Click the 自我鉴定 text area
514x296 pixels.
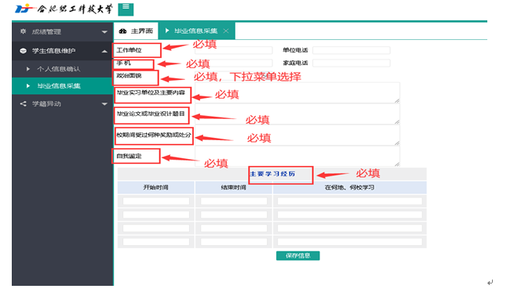coord(297,156)
